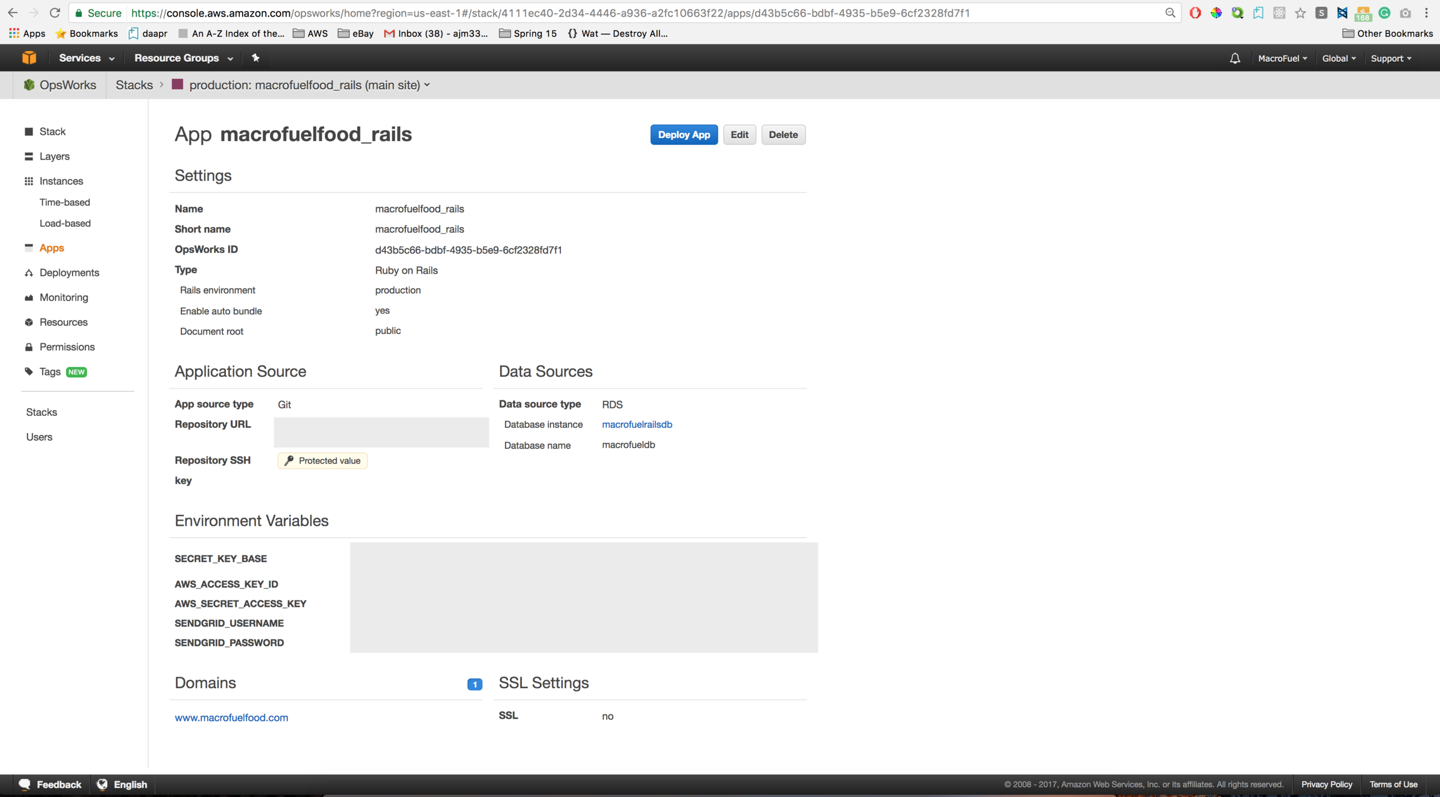Click the key icon in Protected value
This screenshot has width=1440, height=797.
pyautogui.click(x=289, y=460)
